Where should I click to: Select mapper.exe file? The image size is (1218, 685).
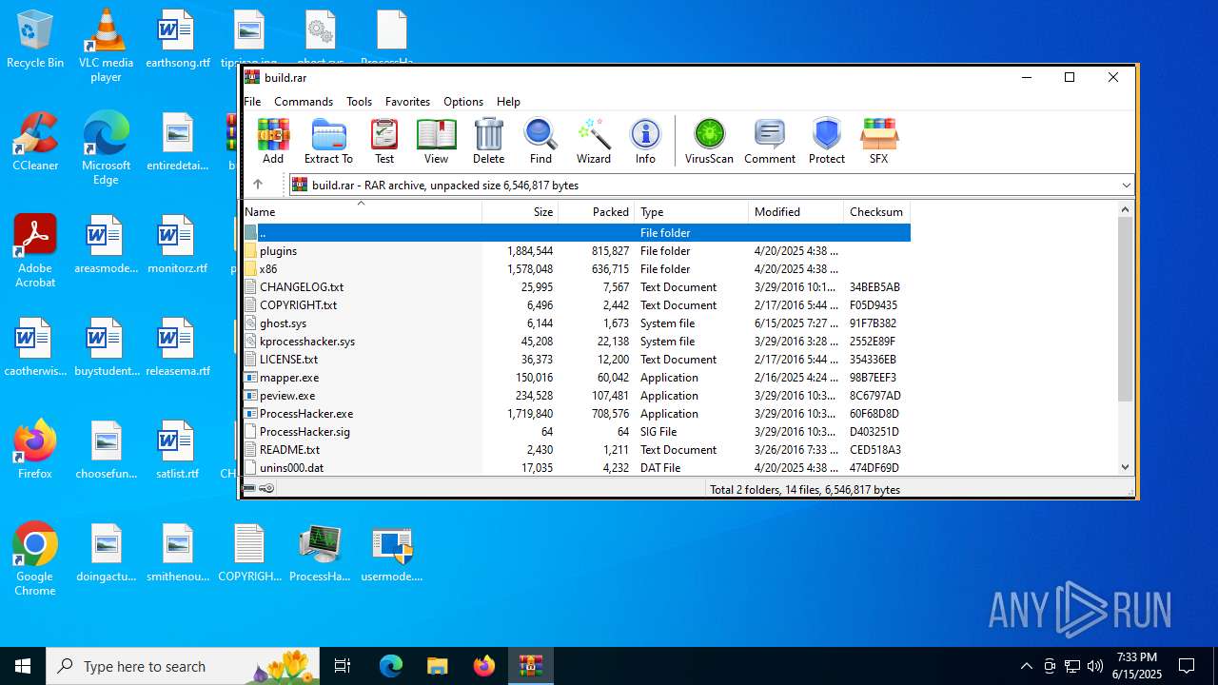[577, 378]
